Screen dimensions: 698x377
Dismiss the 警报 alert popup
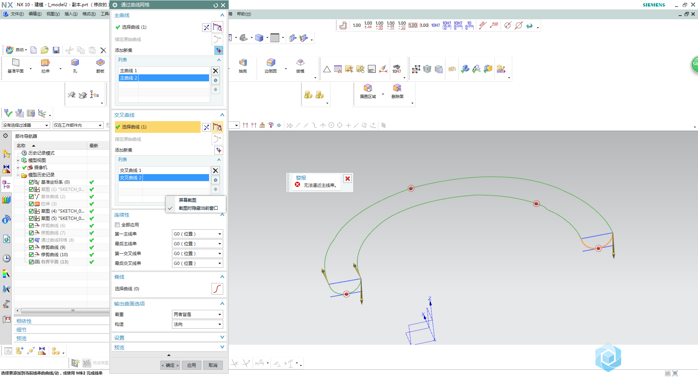(x=348, y=179)
